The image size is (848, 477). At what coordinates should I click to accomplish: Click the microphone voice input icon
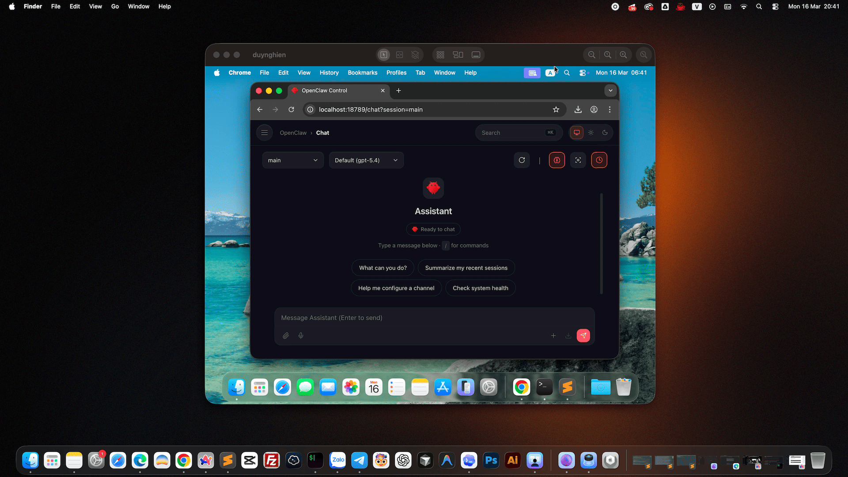coord(301,336)
